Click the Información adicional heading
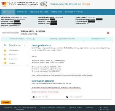 coord(43,81)
